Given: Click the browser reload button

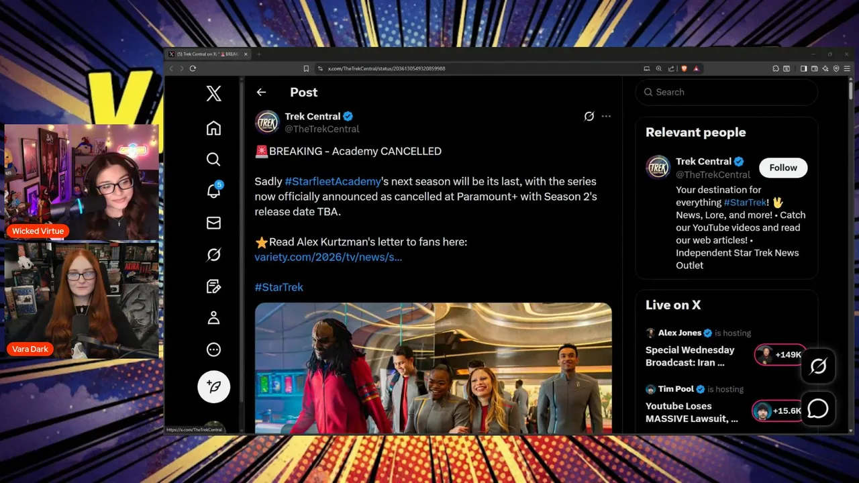Looking at the screenshot, I should click(193, 68).
